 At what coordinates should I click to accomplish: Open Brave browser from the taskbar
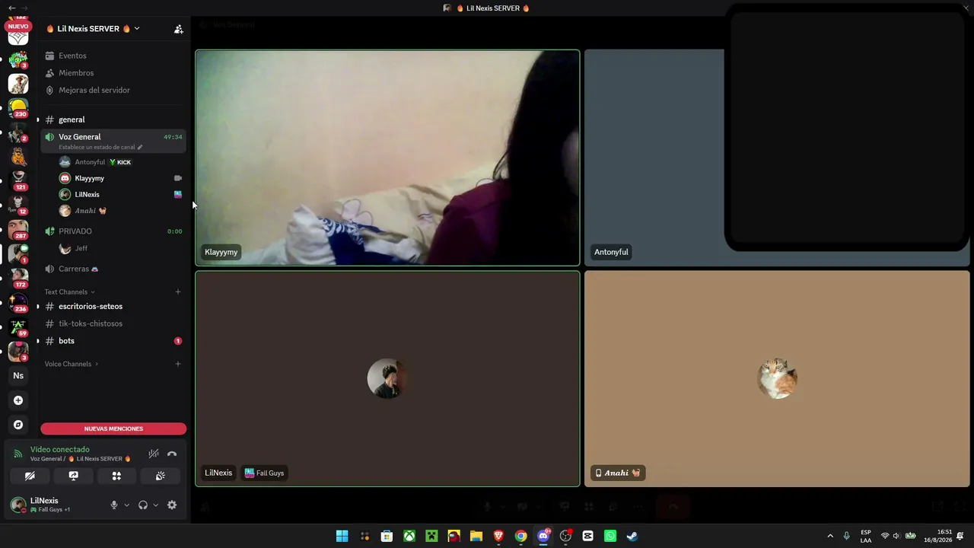(498, 536)
